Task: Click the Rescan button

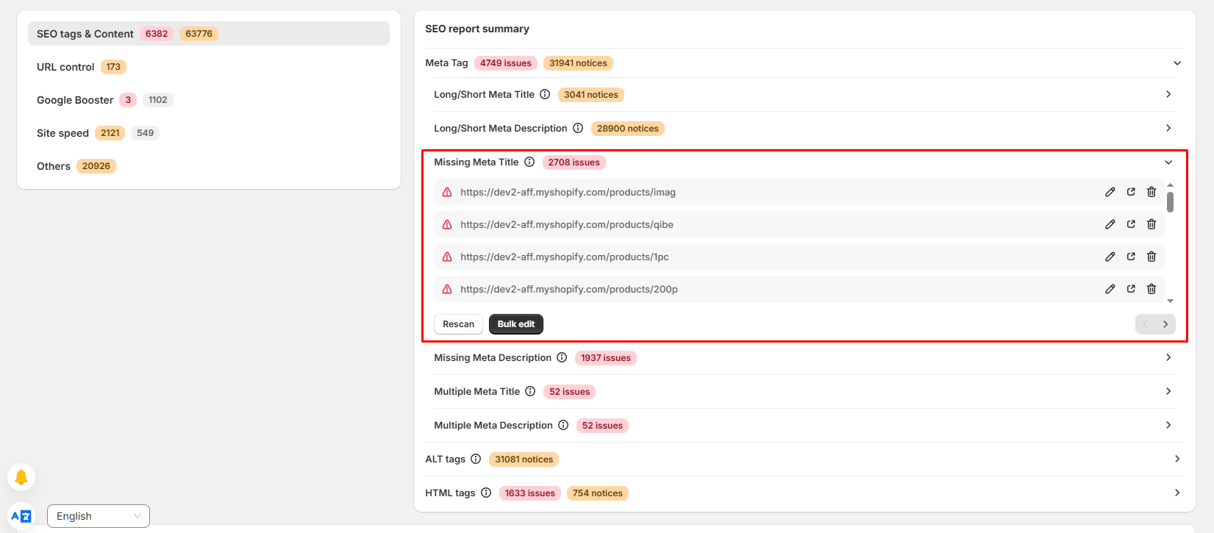Action: (458, 324)
